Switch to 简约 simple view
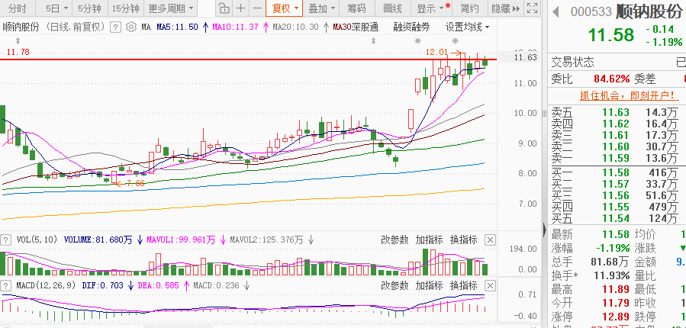Screen dimensions: 686x328 coord(470,8)
